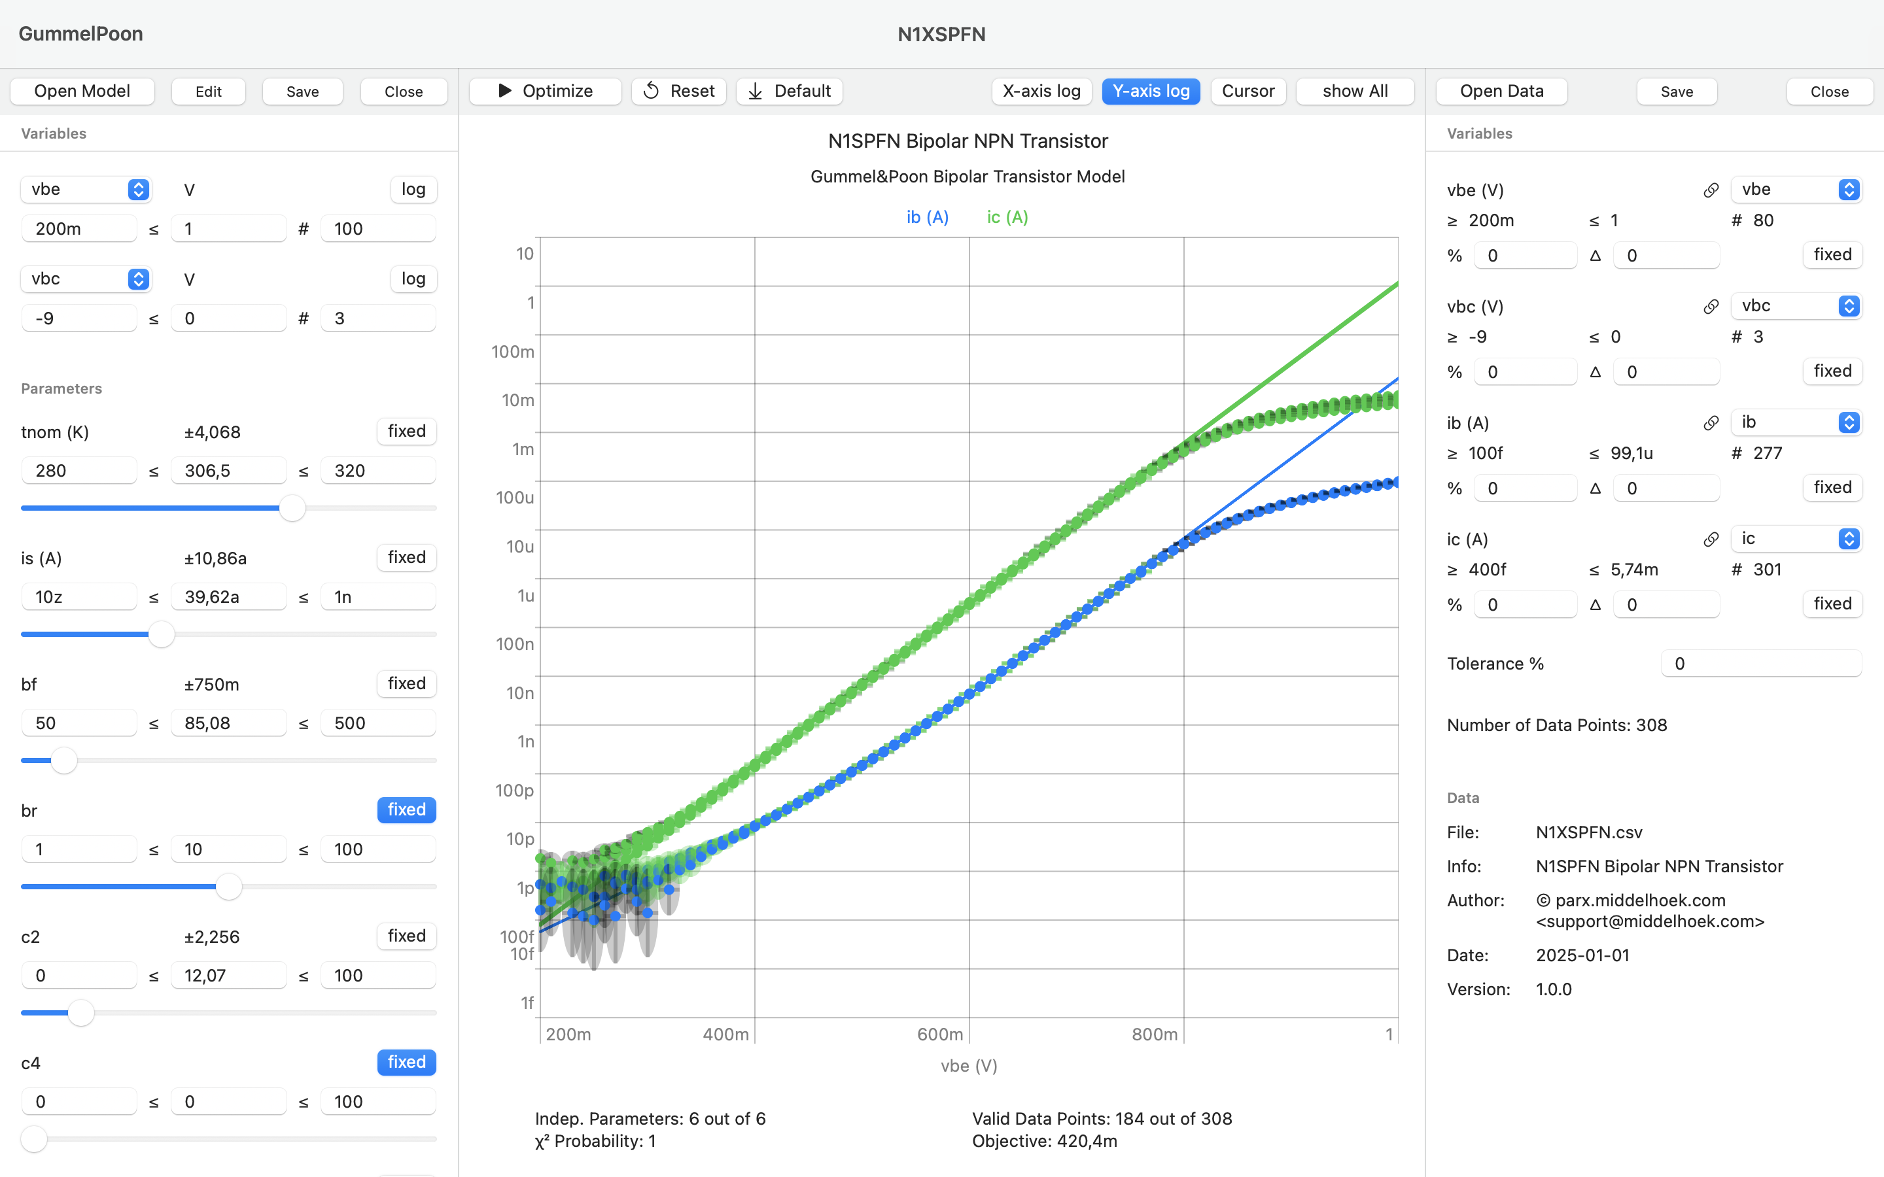Start the fit with the Optimize play icon

click(504, 91)
